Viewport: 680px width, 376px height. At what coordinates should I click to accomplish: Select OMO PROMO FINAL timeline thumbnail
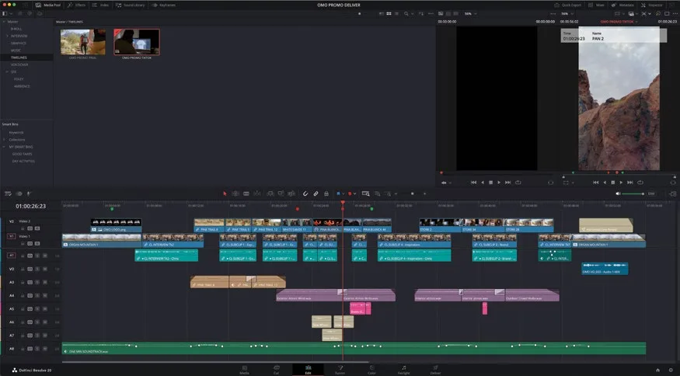(83, 42)
